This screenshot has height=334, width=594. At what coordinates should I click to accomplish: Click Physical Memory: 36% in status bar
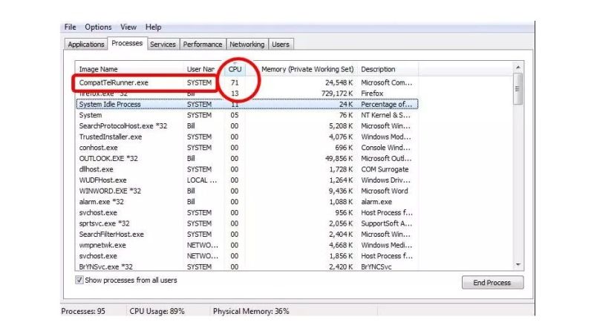(x=251, y=311)
